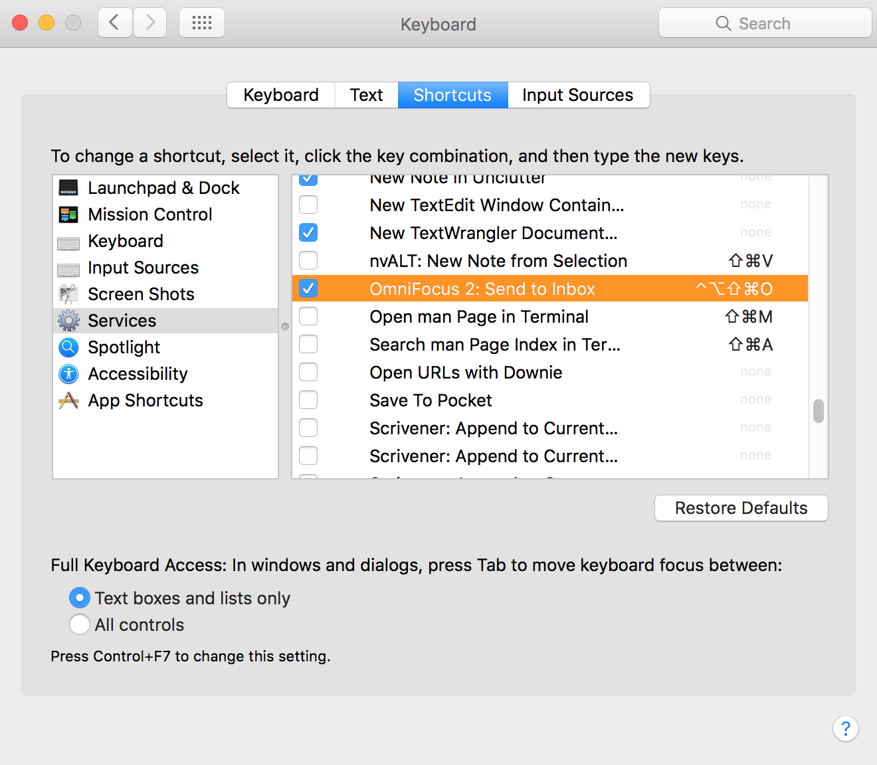Switch to the Keyboard tab
Screen dimensions: 877x765
tap(281, 95)
